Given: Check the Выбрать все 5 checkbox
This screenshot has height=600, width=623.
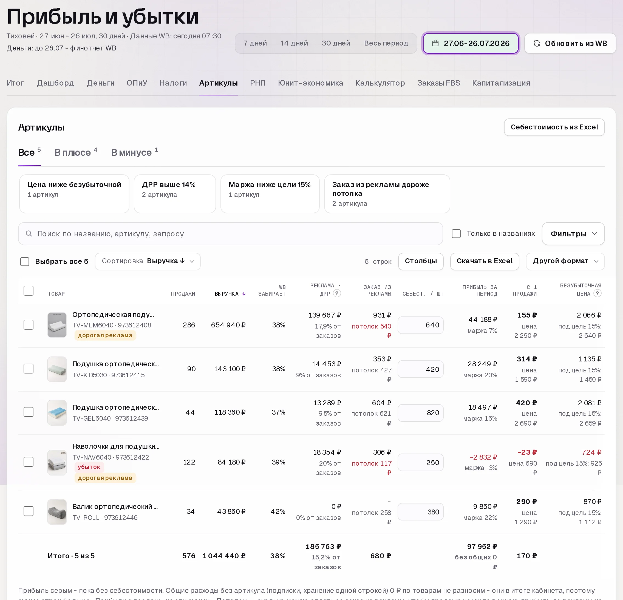Looking at the screenshot, I should pyautogui.click(x=25, y=262).
